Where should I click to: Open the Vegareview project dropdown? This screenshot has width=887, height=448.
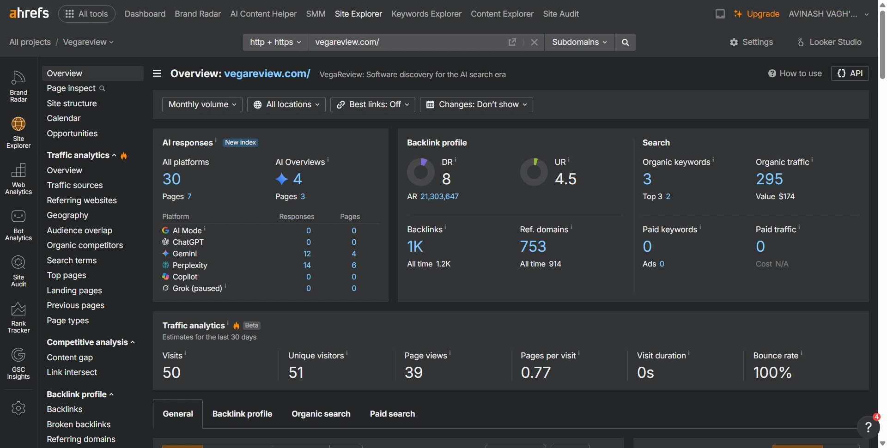point(88,42)
